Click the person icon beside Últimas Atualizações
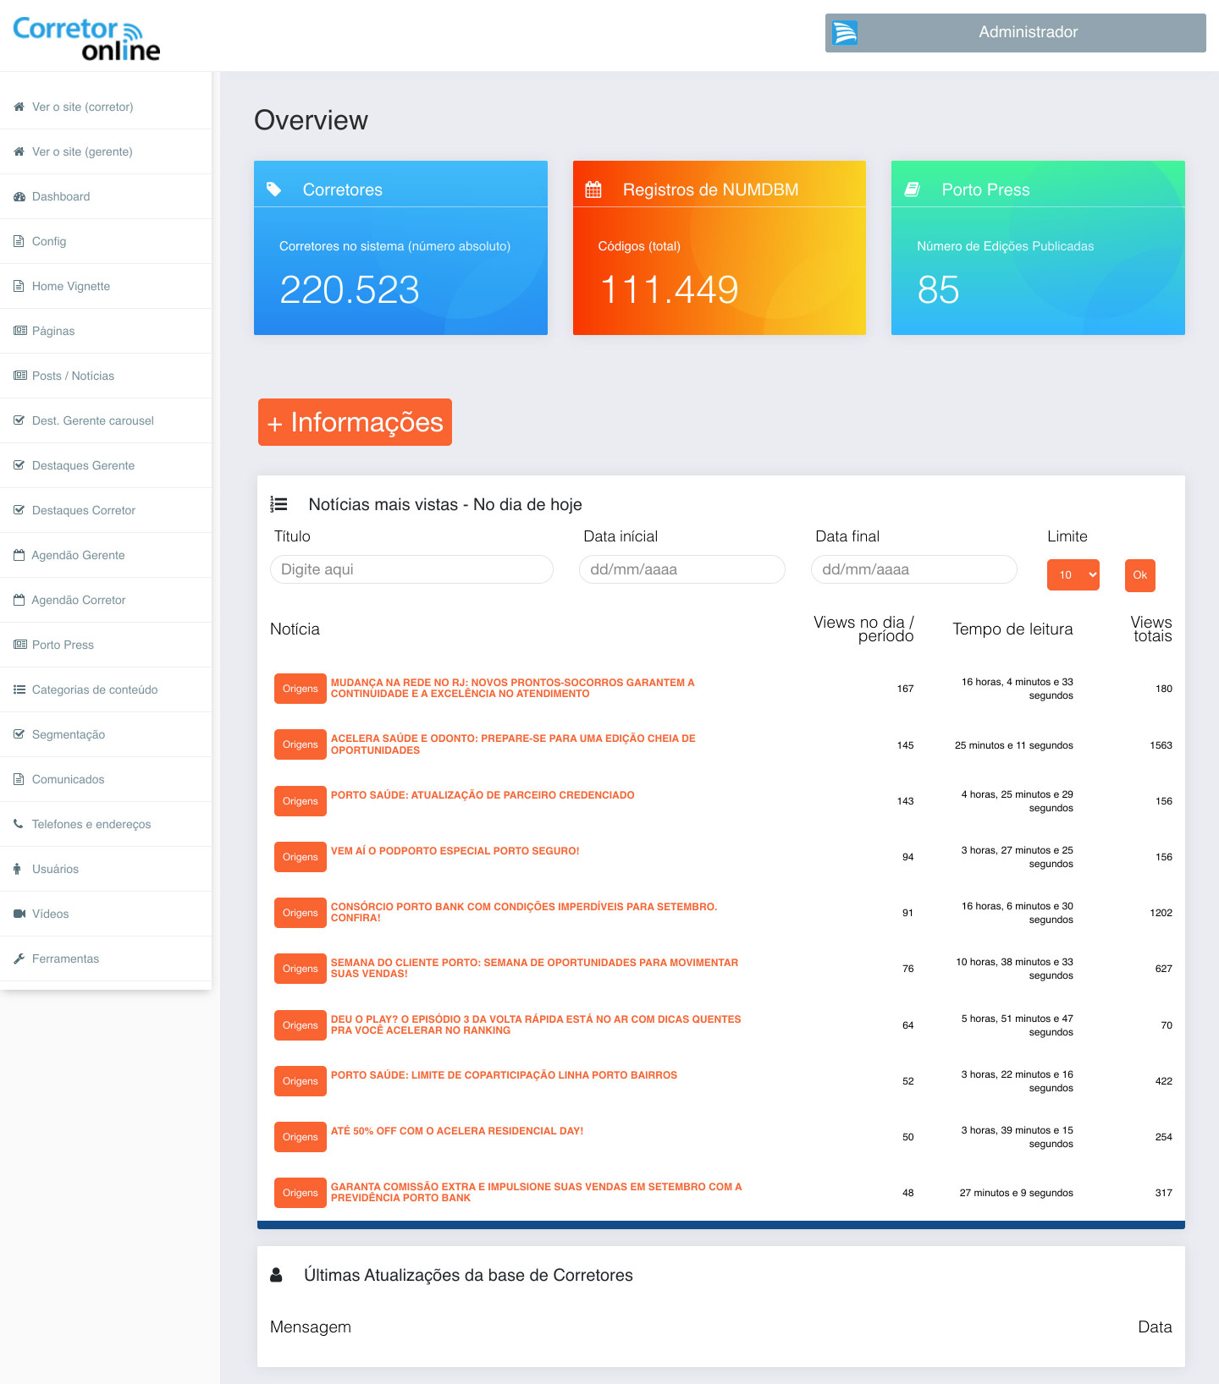 [276, 1275]
